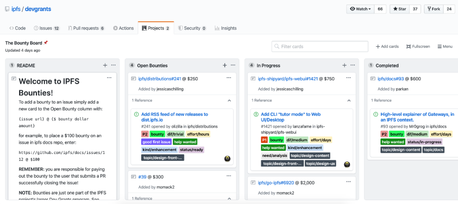
Task: Open Open Bounties column options menu
Action: [x=233, y=65]
